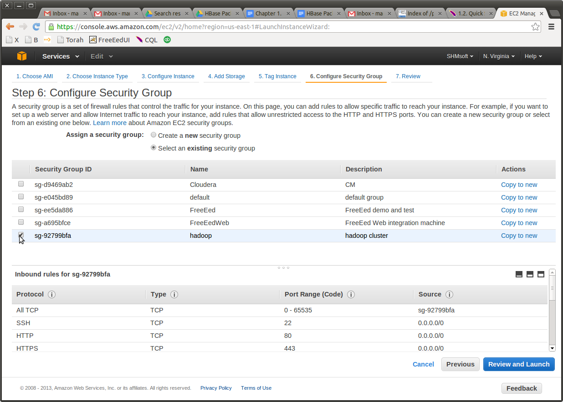Select an existing security group option

pyautogui.click(x=154, y=148)
